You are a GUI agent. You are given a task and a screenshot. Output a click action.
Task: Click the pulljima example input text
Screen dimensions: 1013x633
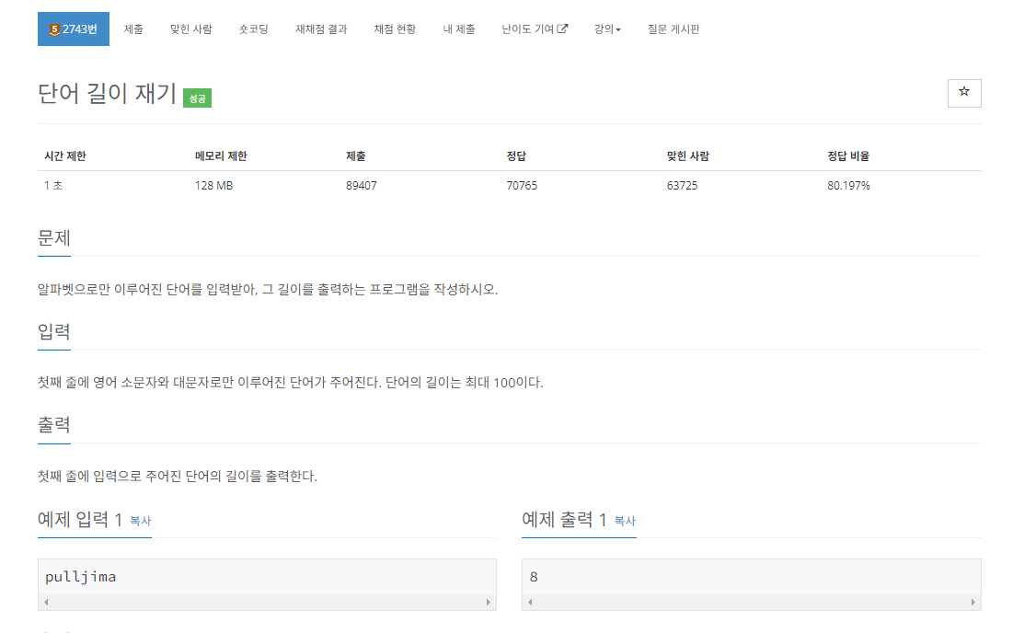pos(81,577)
